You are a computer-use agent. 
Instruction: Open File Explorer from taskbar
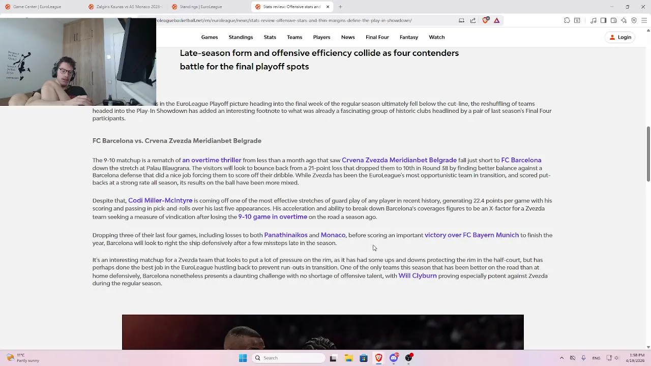[348, 358]
